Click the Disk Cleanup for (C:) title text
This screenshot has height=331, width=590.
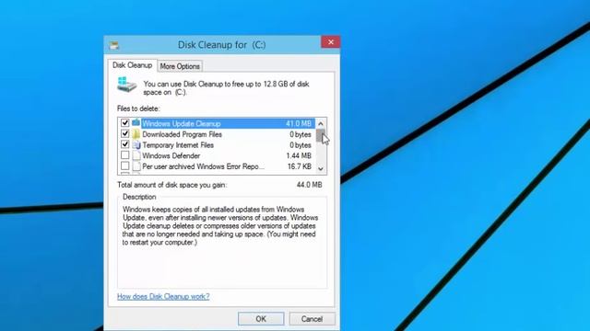coord(221,45)
